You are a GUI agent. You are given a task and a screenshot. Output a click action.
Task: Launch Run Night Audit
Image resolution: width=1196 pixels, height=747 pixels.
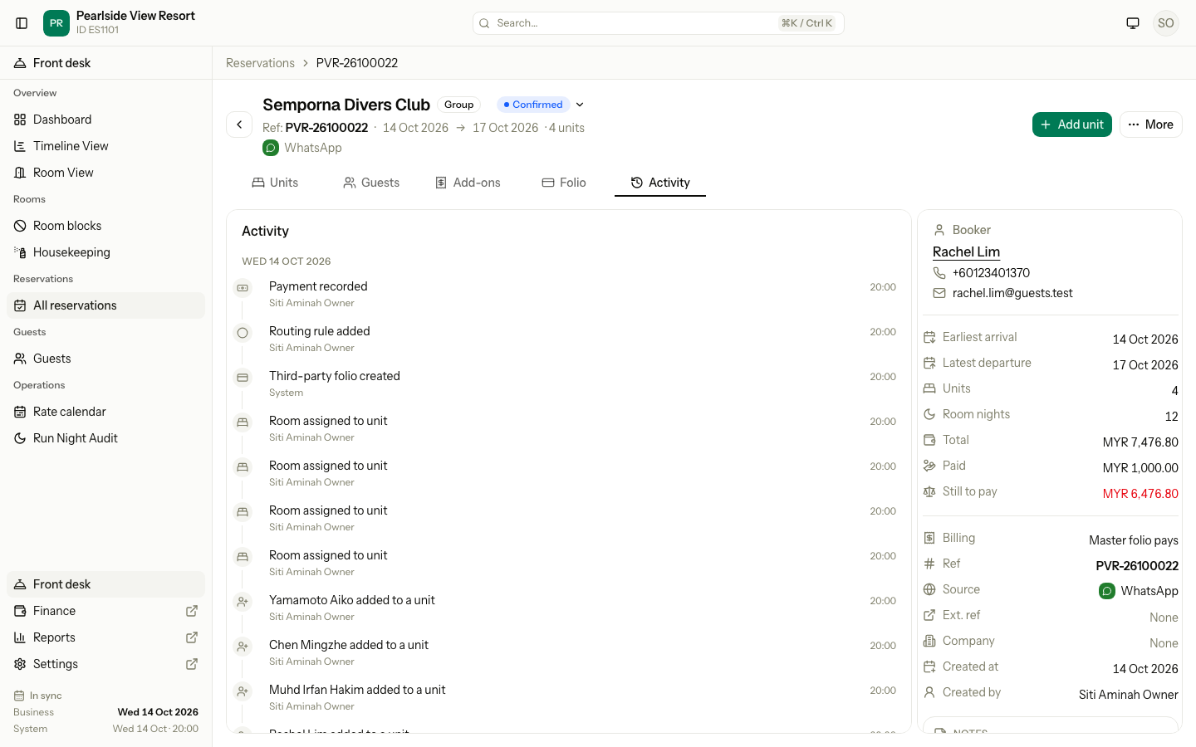[x=105, y=438]
